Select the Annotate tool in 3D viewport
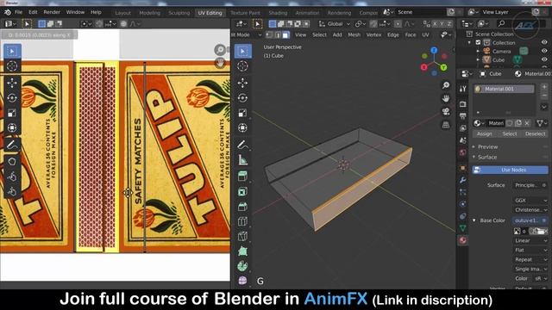This screenshot has height=310, width=552. click(242, 145)
